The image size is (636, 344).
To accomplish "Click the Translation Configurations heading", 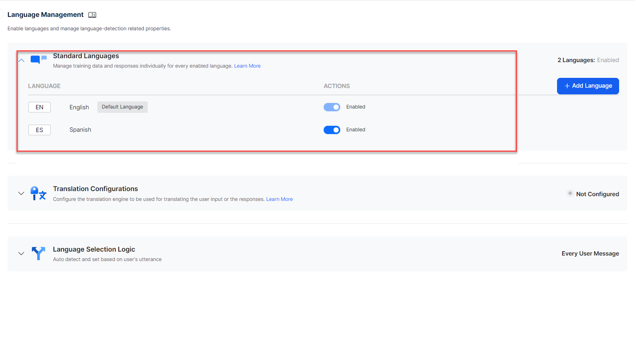I will click(95, 189).
